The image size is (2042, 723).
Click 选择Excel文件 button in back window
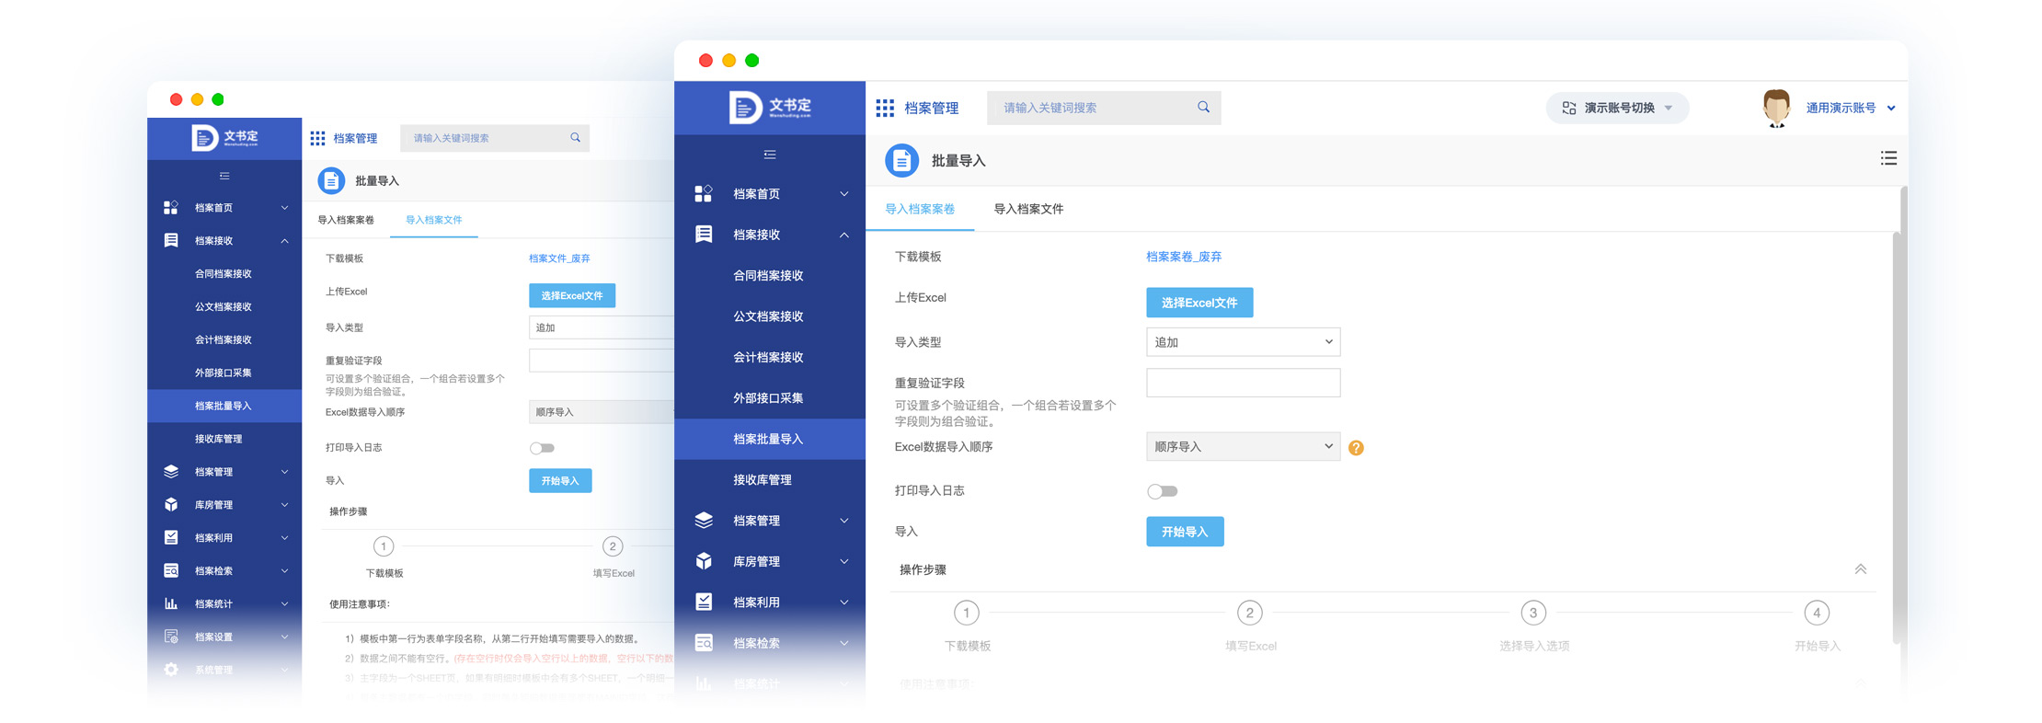pyautogui.click(x=572, y=295)
